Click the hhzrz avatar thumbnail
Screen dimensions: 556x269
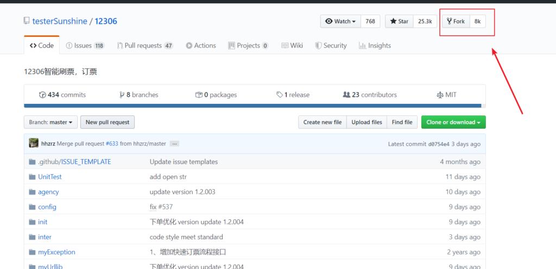(34, 143)
